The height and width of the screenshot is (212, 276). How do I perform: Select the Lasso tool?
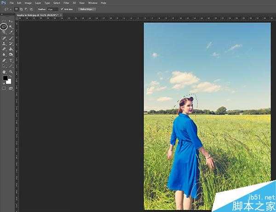tap(4, 27)
